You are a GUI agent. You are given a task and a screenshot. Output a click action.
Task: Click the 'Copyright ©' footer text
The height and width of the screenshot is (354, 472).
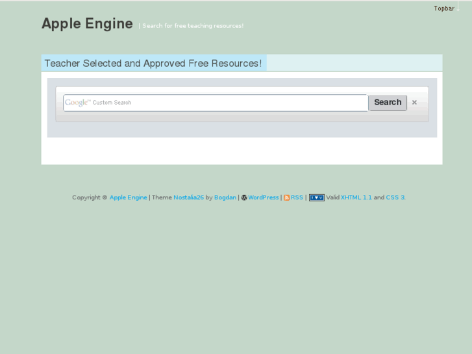point(90,197)
